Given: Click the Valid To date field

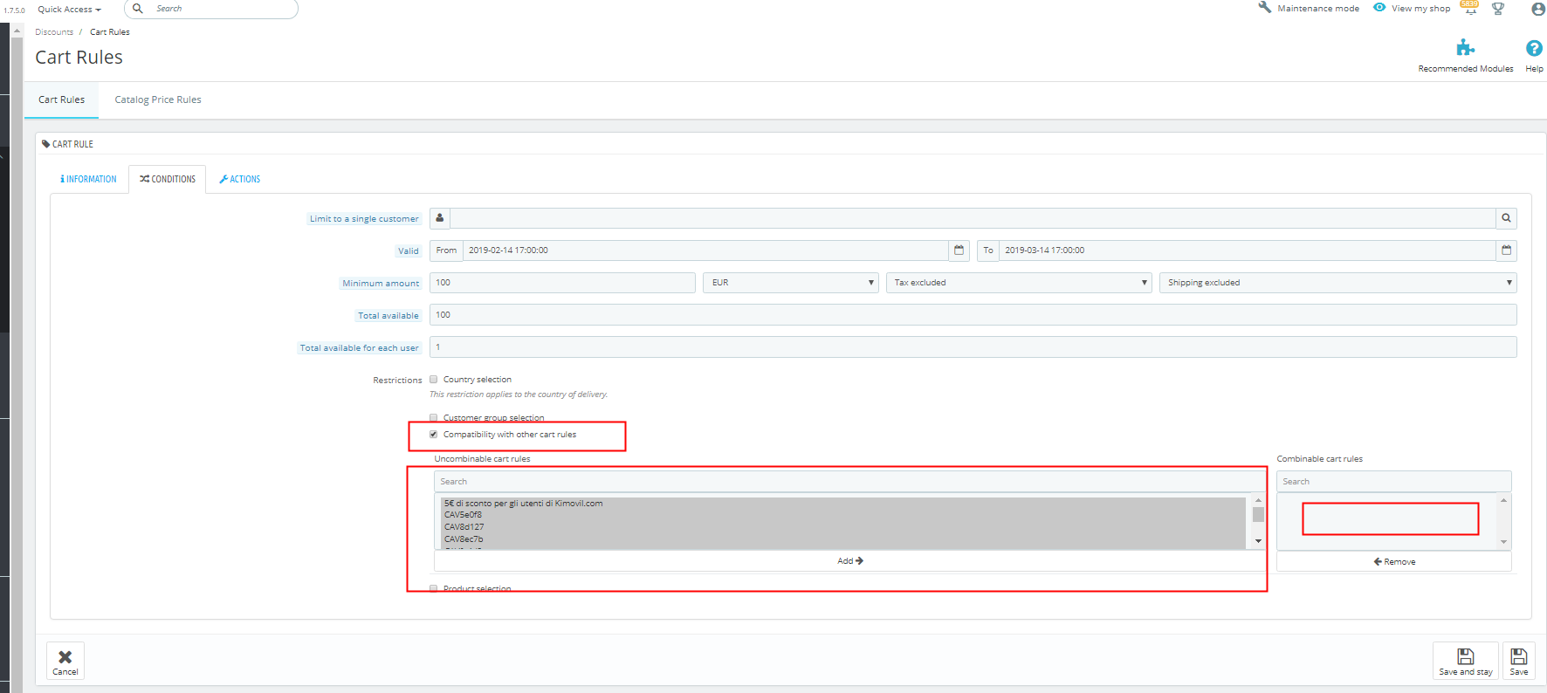Looking at the screenshot, I should click(x=1247, y=250).
